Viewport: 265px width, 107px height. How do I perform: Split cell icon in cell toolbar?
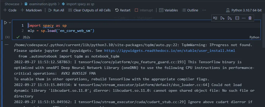pyautogui.click(x=237, y=18)
